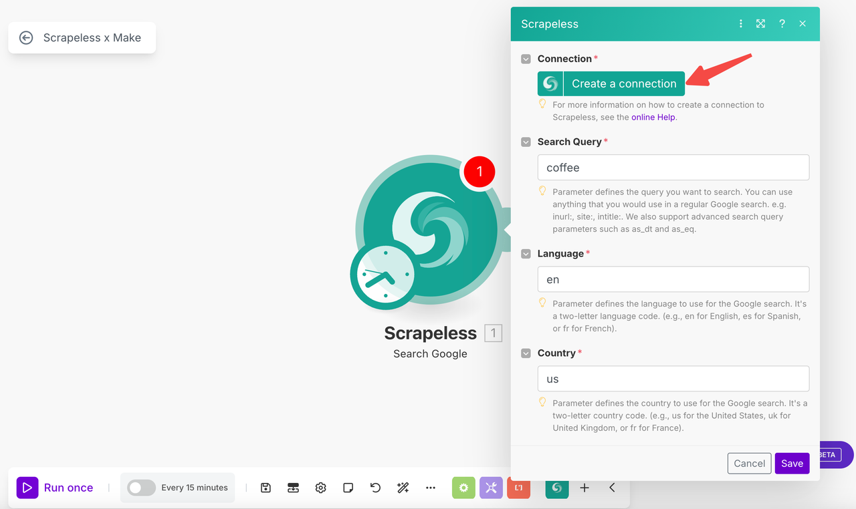Click the lightbulb hint icon under Connection

[543, 104]
